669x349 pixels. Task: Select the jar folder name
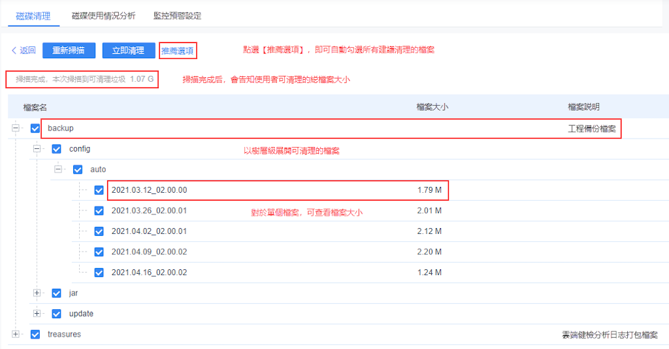pos(73,293)
